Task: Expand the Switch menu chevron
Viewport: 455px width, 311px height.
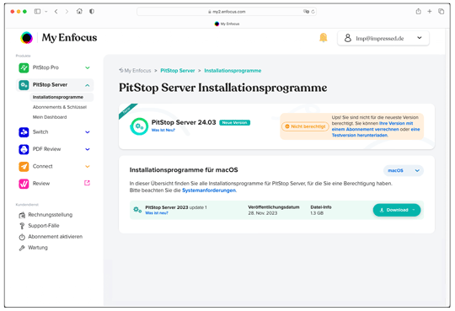Action: [88, 132]
